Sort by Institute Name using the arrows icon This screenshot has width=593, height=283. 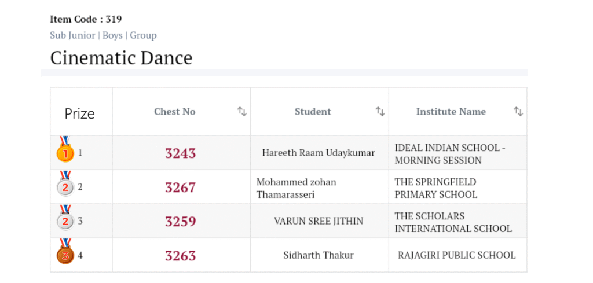coord(518,111)
